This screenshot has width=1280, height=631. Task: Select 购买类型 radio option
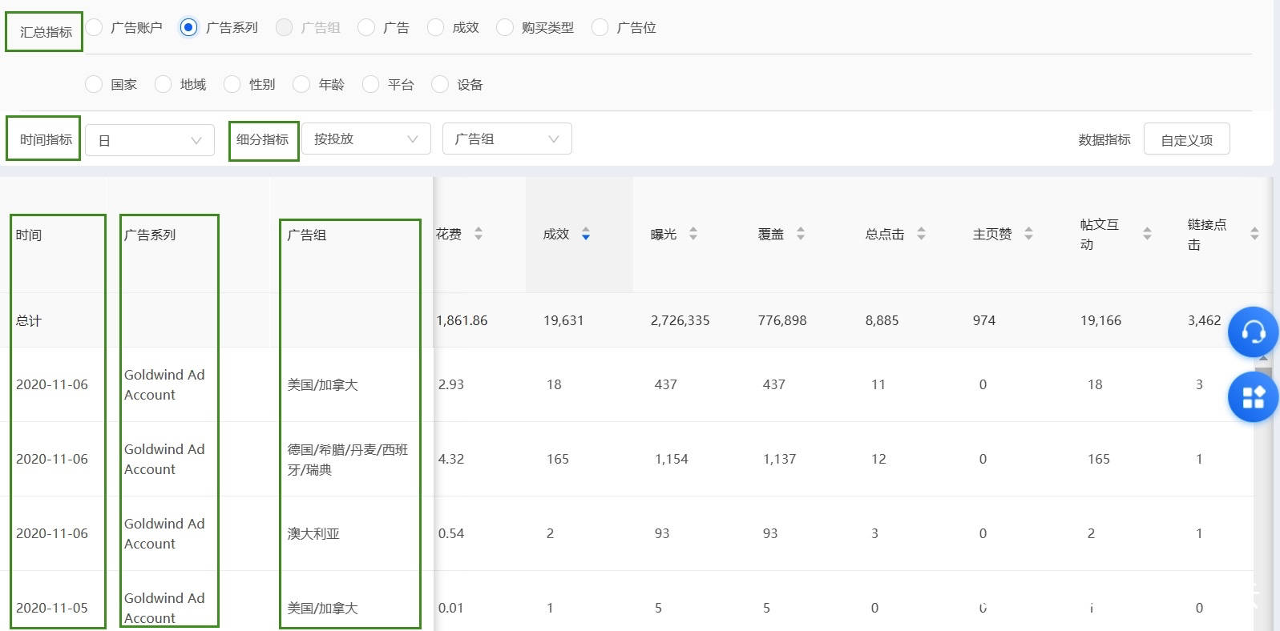[505, 28]
